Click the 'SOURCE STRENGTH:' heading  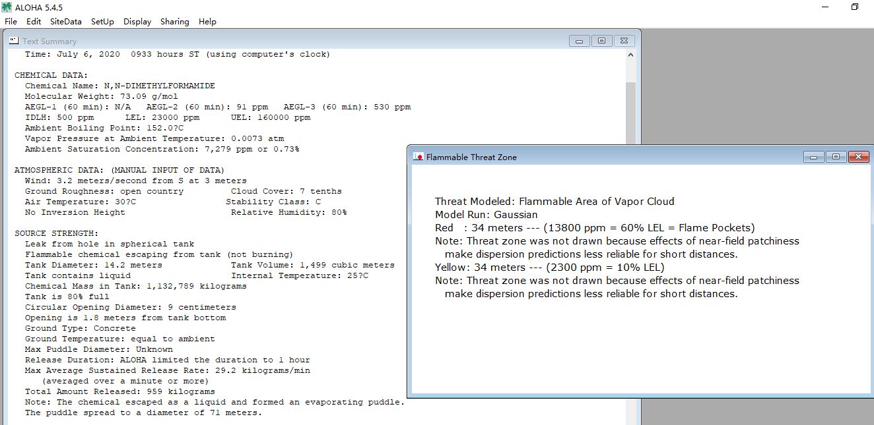[57, 233]
